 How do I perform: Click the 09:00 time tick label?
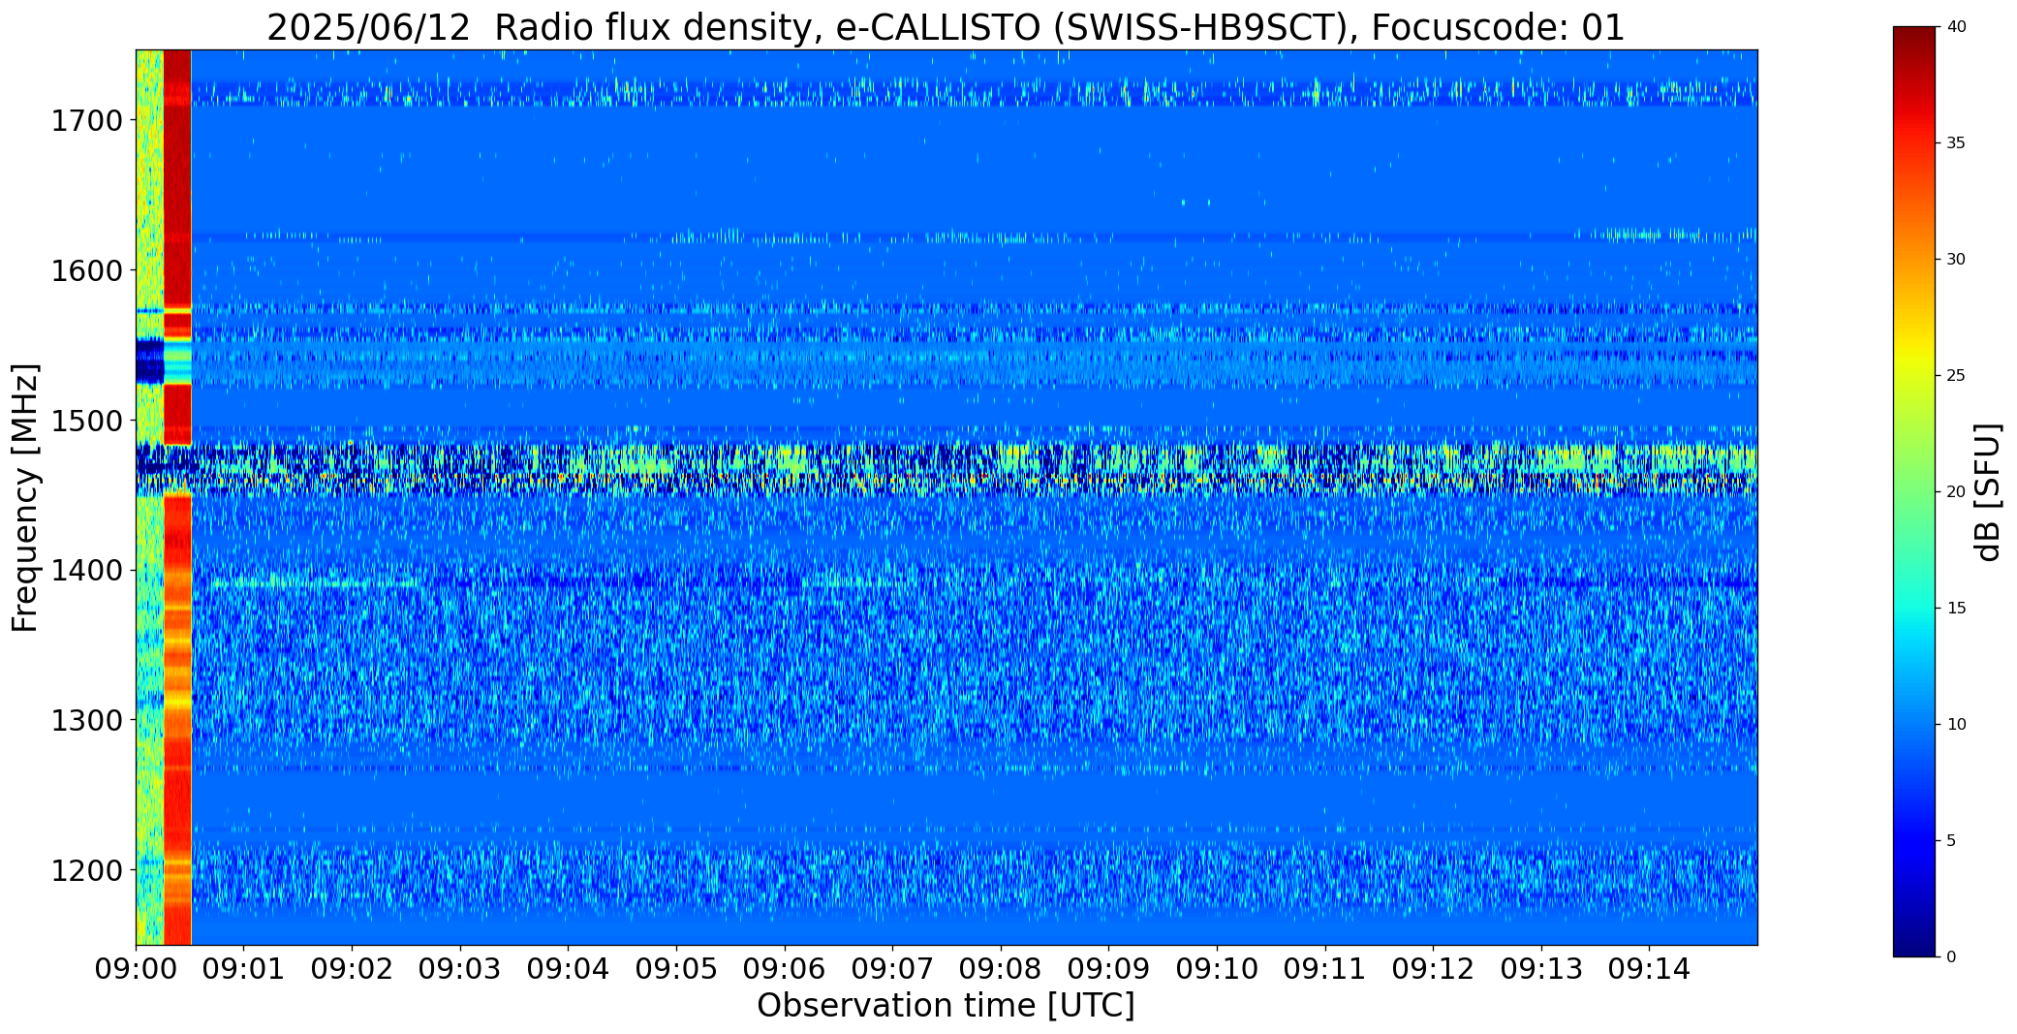[x=136, y=969]
